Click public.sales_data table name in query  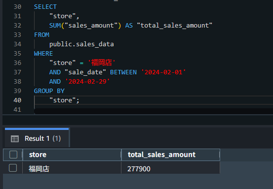[81, 44]
